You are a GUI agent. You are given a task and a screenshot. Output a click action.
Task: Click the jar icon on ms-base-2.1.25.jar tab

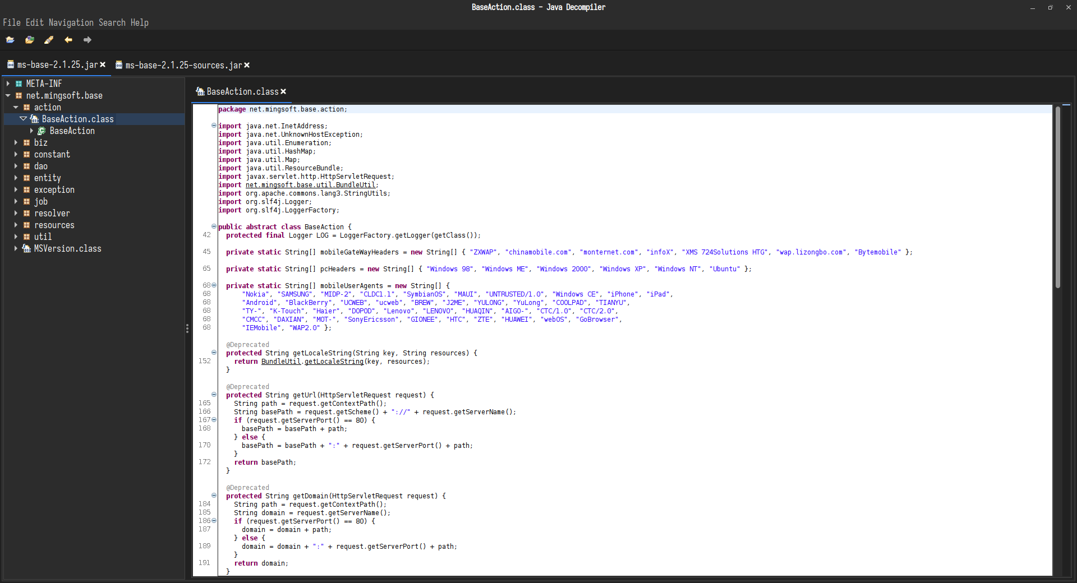[11, 64]
